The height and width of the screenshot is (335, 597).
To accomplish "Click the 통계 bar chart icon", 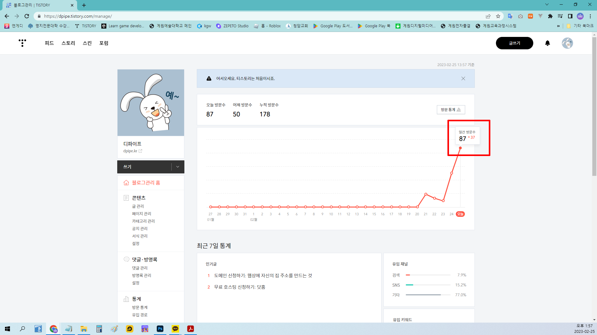I will (126, 299).
